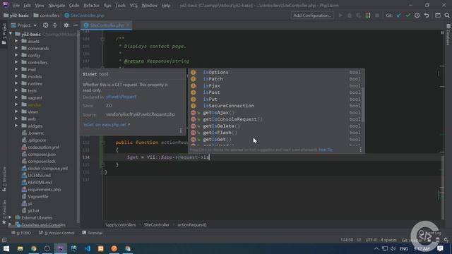Open composer.json file in tree
This screenshot has height=254, width=452.
[42, 154]
